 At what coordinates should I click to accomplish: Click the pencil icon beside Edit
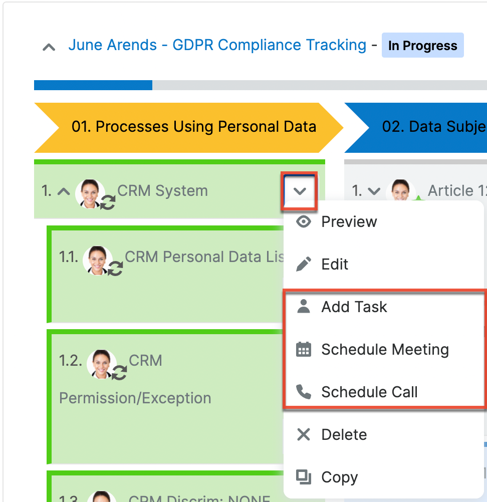pos(304,264)
